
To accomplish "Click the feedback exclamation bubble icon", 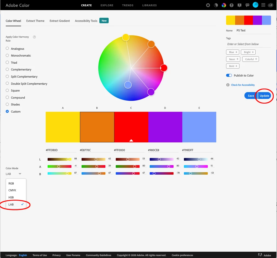I will [x=240, y=5].
